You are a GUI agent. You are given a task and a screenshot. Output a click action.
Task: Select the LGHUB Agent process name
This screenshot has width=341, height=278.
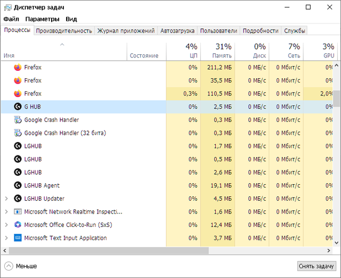click(42, 185)
